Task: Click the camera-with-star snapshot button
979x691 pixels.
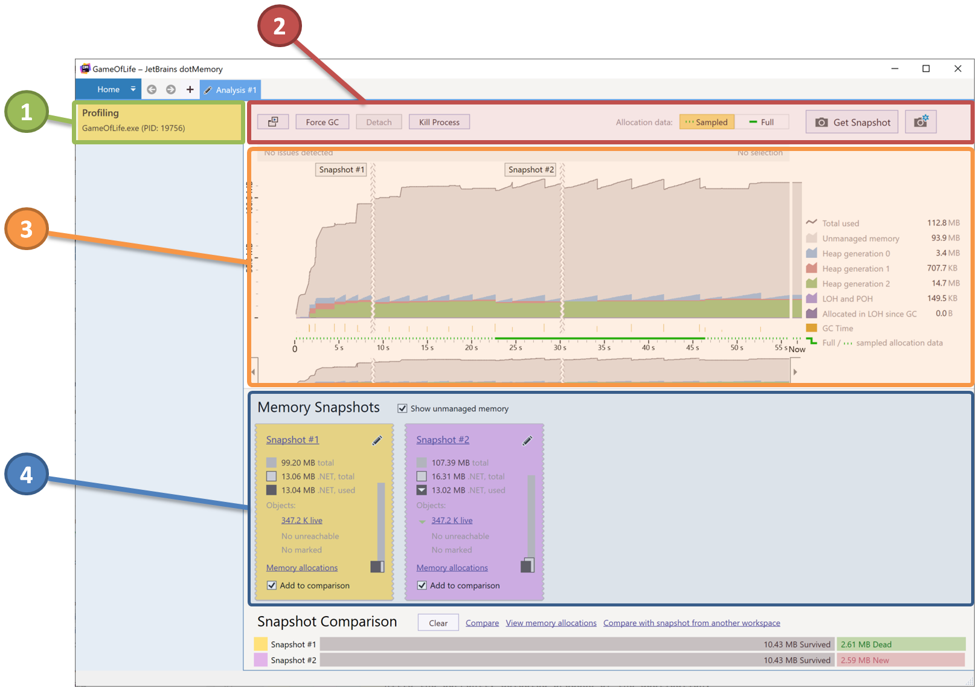Action: 920,121
